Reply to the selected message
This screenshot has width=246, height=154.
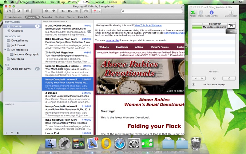click(x=63, y=11)
